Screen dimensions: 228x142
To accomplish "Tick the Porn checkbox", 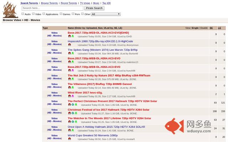I will click(x=73, y=14).
